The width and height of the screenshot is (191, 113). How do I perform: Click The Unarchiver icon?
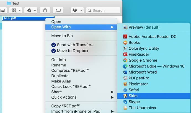(125, 108)
